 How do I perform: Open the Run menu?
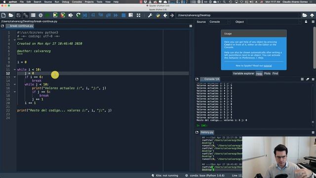[57, 2]
